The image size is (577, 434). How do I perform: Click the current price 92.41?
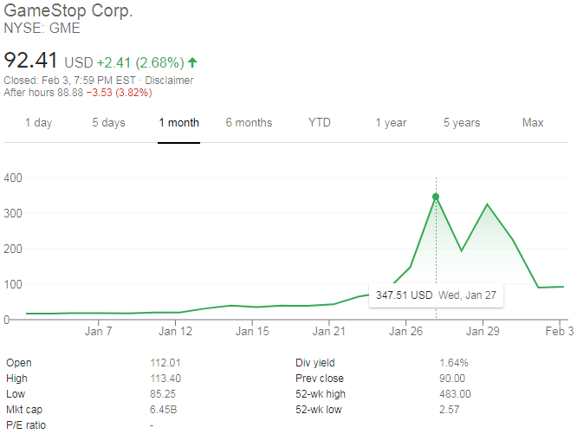point(32,62)
